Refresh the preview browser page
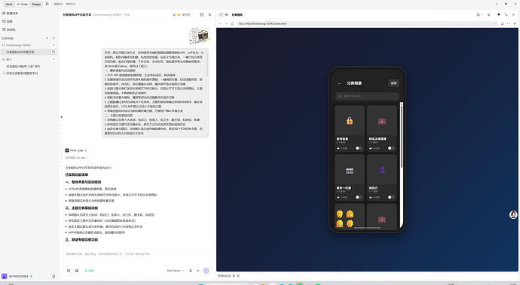Screen dimensions: 520x285 click(232, 24)
